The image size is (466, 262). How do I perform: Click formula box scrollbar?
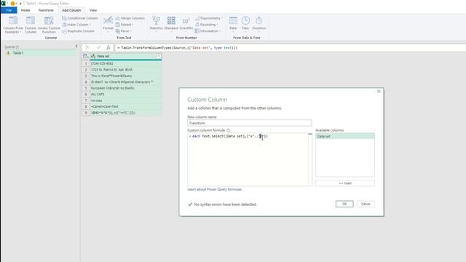click(x=310, y=159)
